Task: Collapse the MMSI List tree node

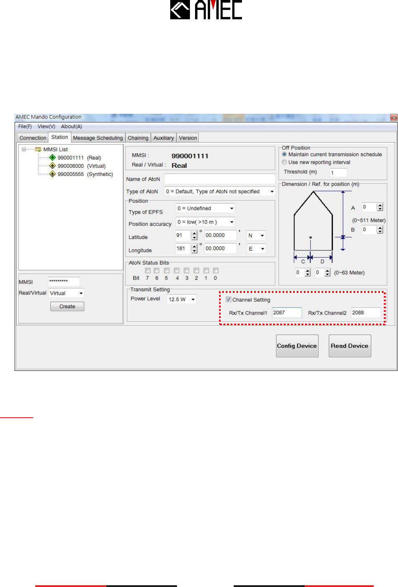Action: click(24, 149)
